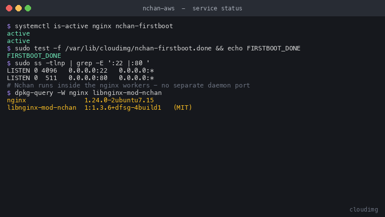Screen dimensions: 385x217
Task: Click the 'sudo ss -tlnp' grep command line
Action: [78, 63]
